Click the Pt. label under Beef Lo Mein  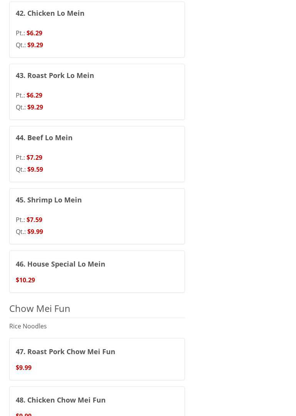pos(20,157)
